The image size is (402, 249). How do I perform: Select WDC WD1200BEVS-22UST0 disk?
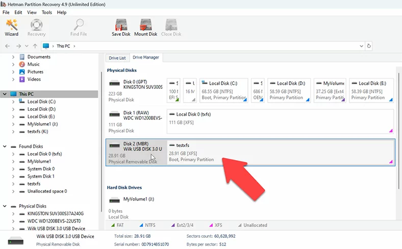(54, 221)
